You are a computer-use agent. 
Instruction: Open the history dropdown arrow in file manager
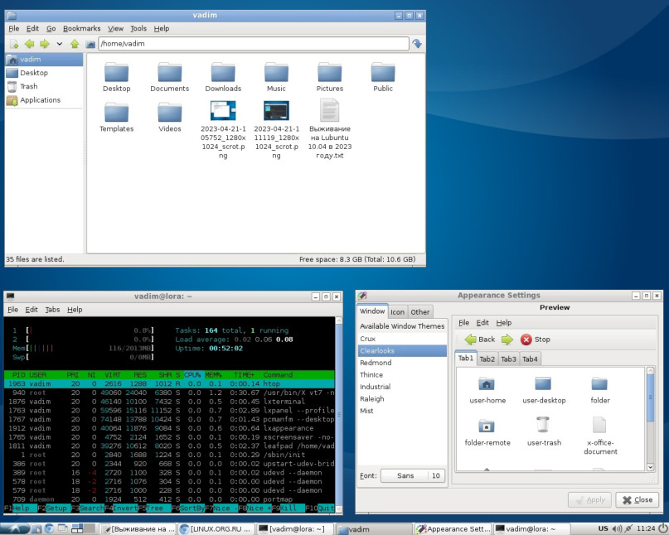[59, 44]
